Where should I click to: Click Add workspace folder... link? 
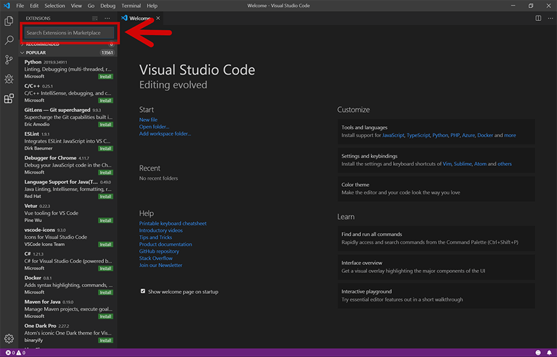coord(165,134)
